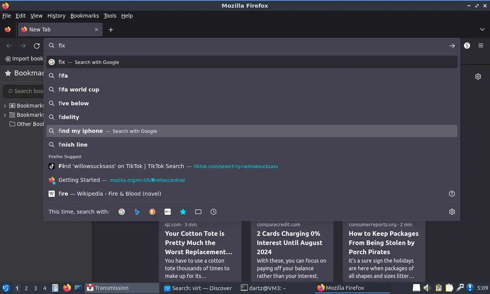490x294 pixels.
Task: Search open tabs via the tab icon
Action: point(198,212)
